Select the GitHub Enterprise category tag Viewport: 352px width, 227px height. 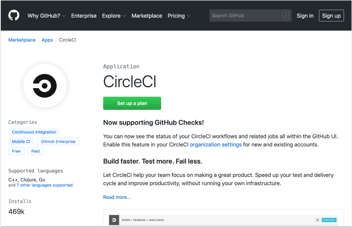pos(58,141)
